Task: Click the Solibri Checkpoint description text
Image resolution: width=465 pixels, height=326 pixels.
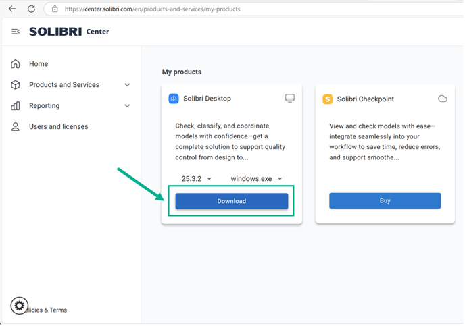Action: [385, 142]
